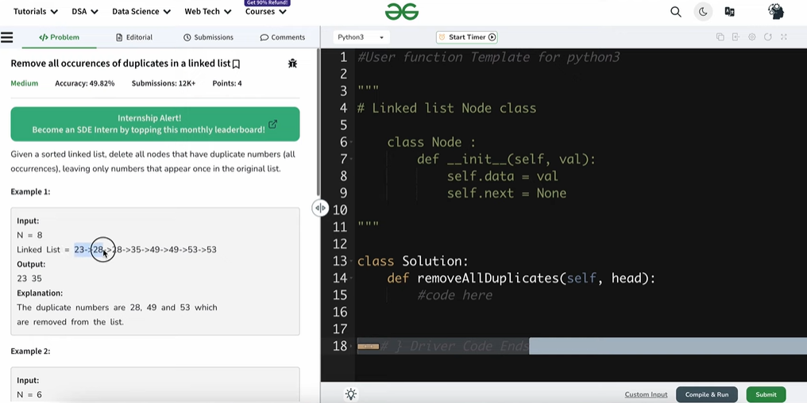Expand the Data Science menu
Viewport: 807px width, 403px height.
click(x=141, y=11)
